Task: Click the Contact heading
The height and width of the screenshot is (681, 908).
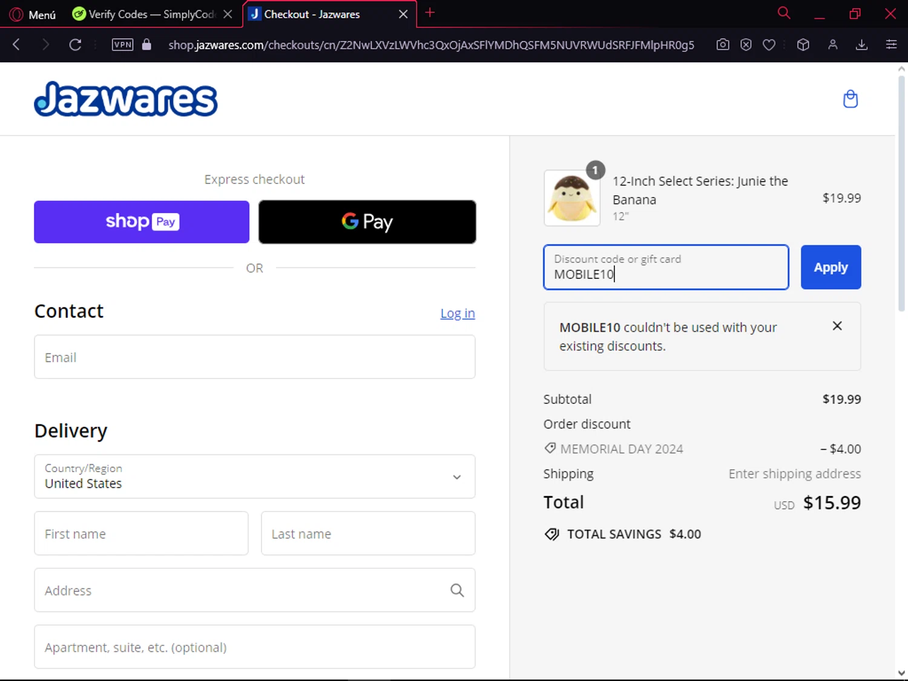Action: pyautogui.click(x=69, y=311)
